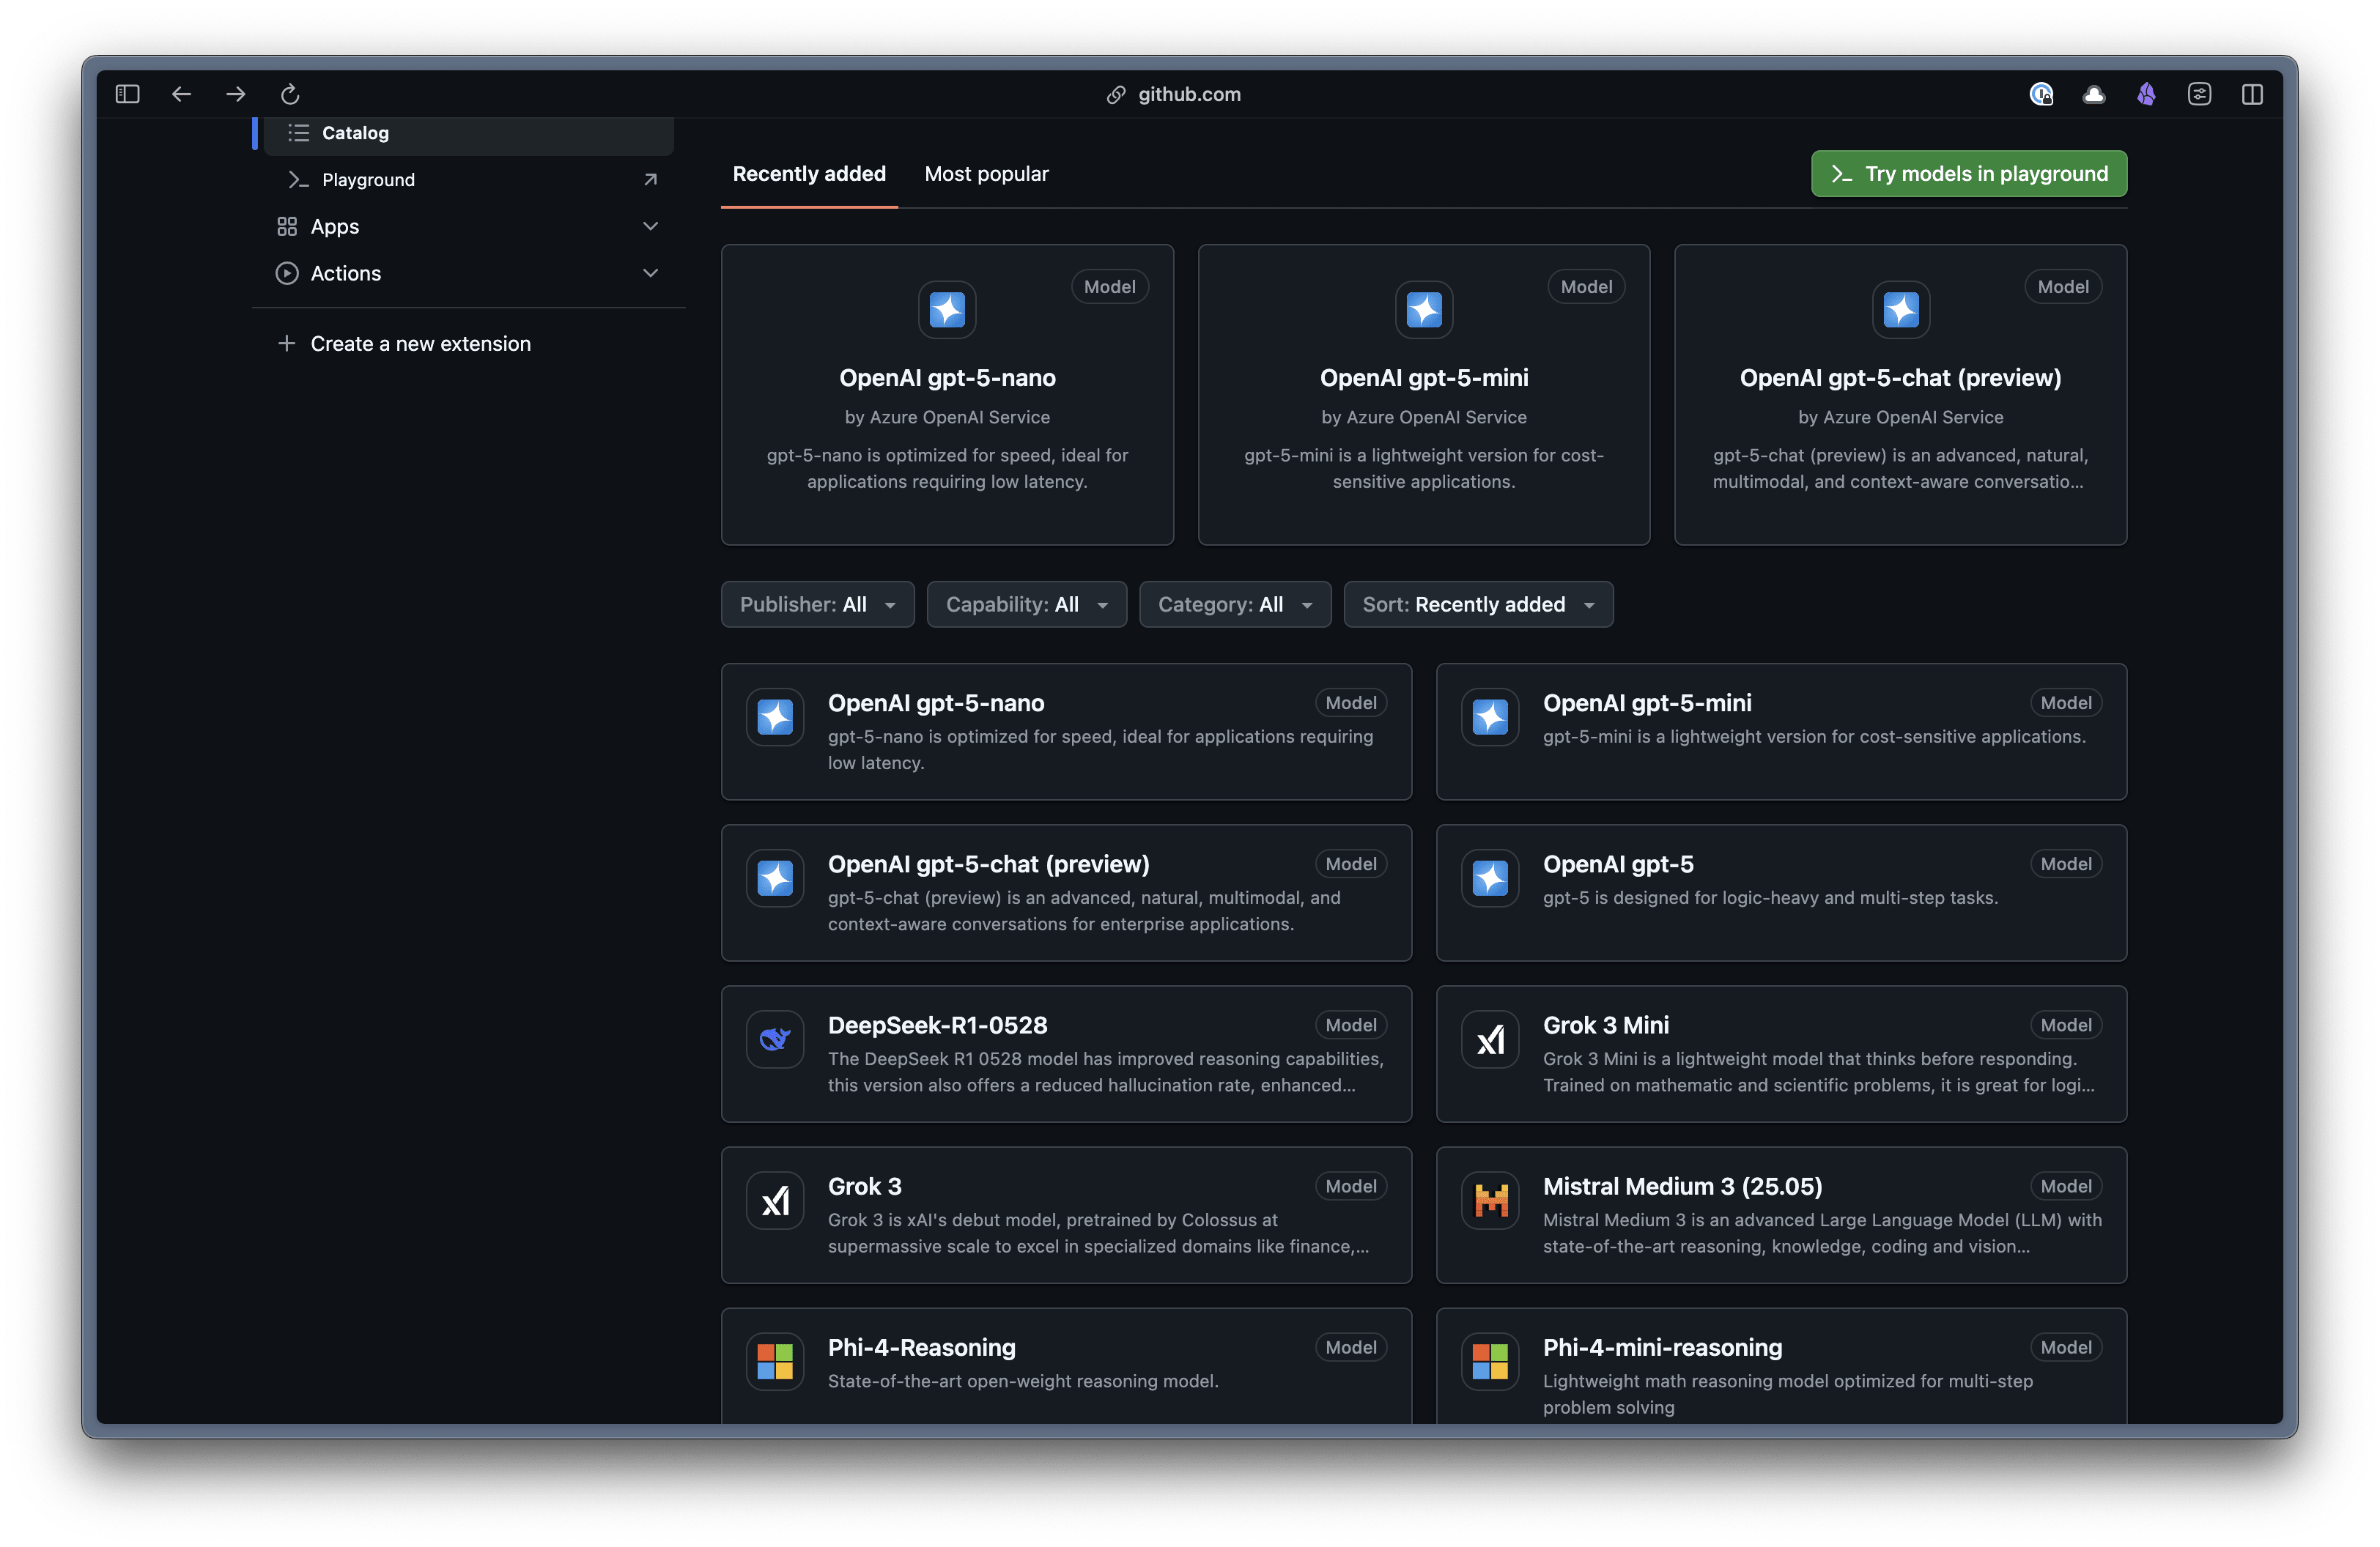Switch to the Most popular tab
The image size is (2380, 1547).
pyautogui.click(x=986, y=174)
